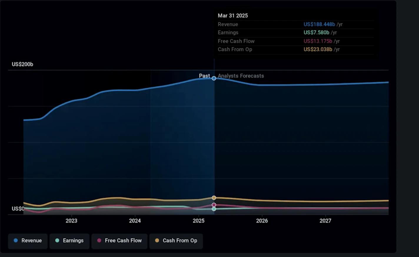Hide the Free Cash Flow series
Screen dimensions: 419x257
pyautogui.click(x=119, y=241)
